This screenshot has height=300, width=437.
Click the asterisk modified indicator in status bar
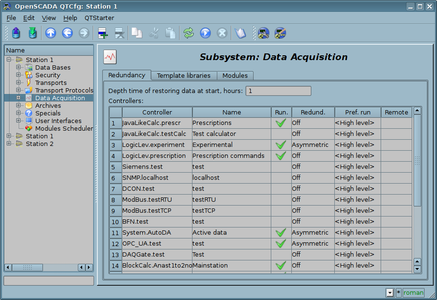[x=398, y=292]
